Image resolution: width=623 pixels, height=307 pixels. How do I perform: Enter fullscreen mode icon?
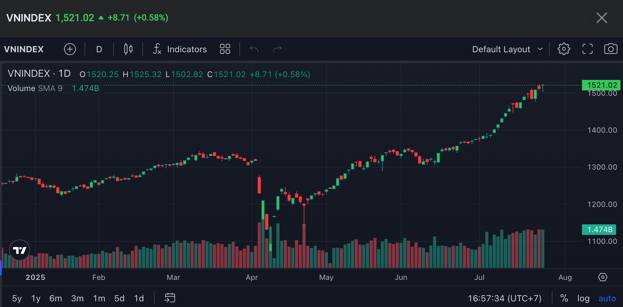[587, 49]
